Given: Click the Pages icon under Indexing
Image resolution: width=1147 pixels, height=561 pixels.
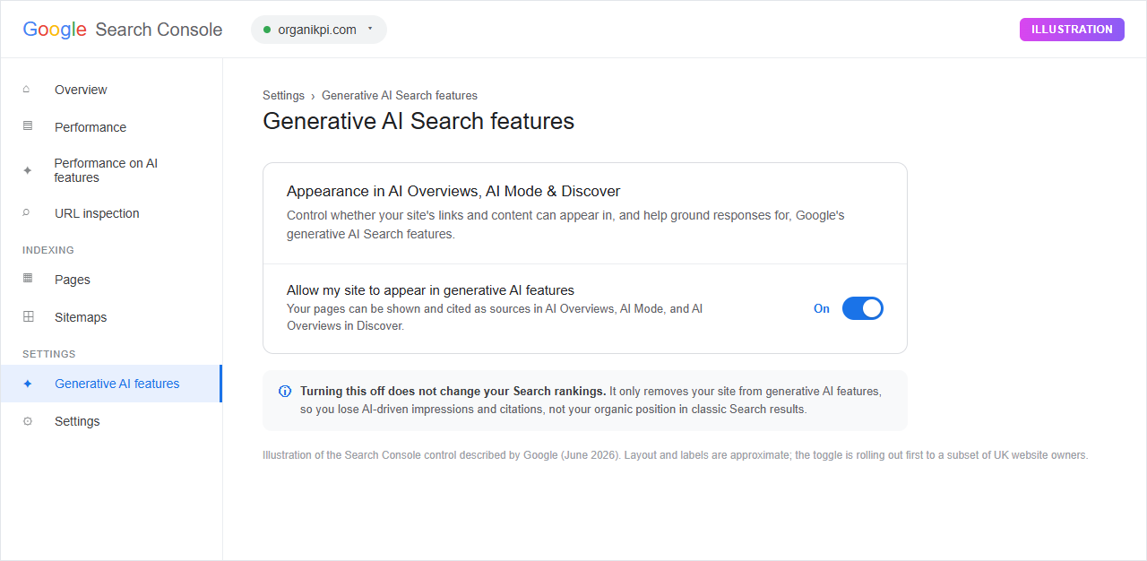Looking at the screenshot, I should [x=27, y=279].
